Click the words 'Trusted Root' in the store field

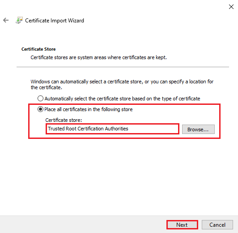click(62, 129)
